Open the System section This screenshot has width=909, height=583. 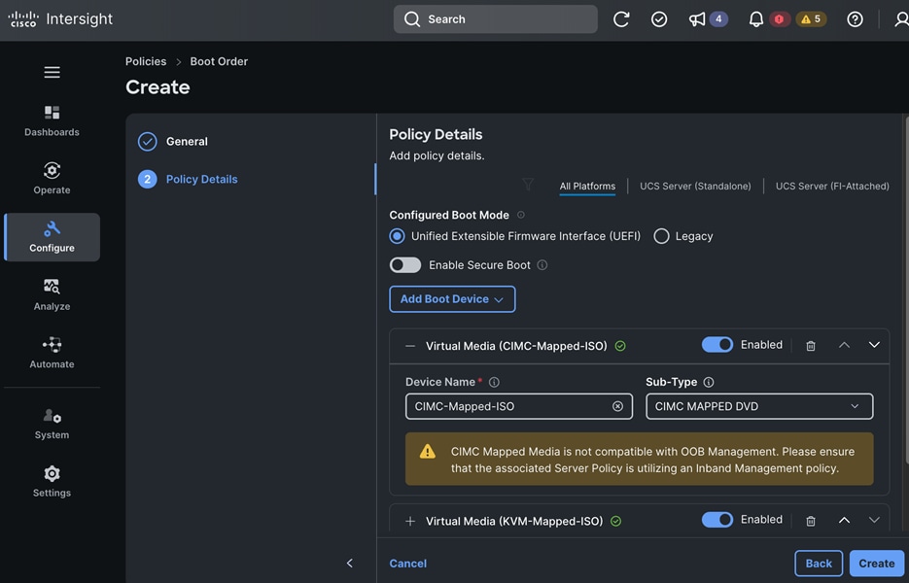[52, 425]
